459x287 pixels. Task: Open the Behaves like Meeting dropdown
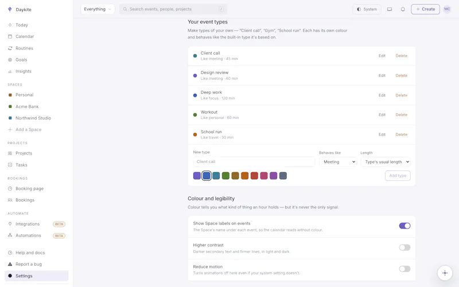tap(338, 162)
